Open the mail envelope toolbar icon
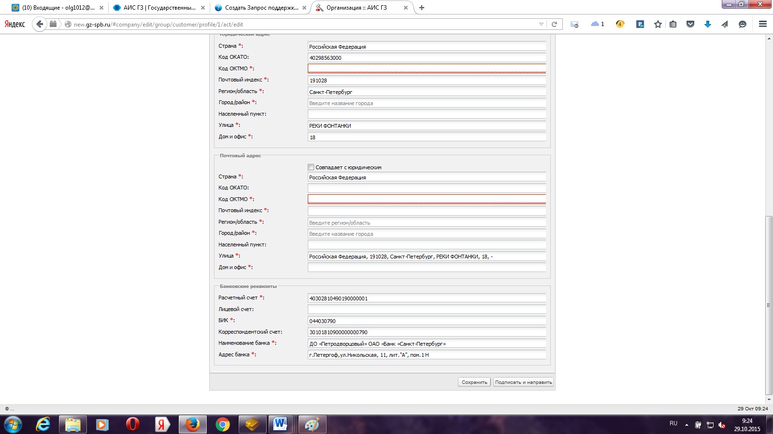The image size is (773, 434). pyautogui.click(x=574, y=24)
